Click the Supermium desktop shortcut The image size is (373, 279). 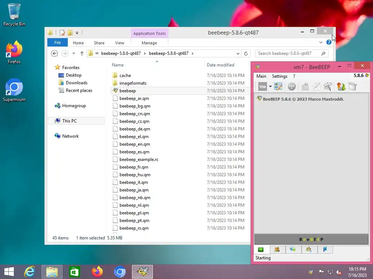pyautogui.click(x=14, y=90)
